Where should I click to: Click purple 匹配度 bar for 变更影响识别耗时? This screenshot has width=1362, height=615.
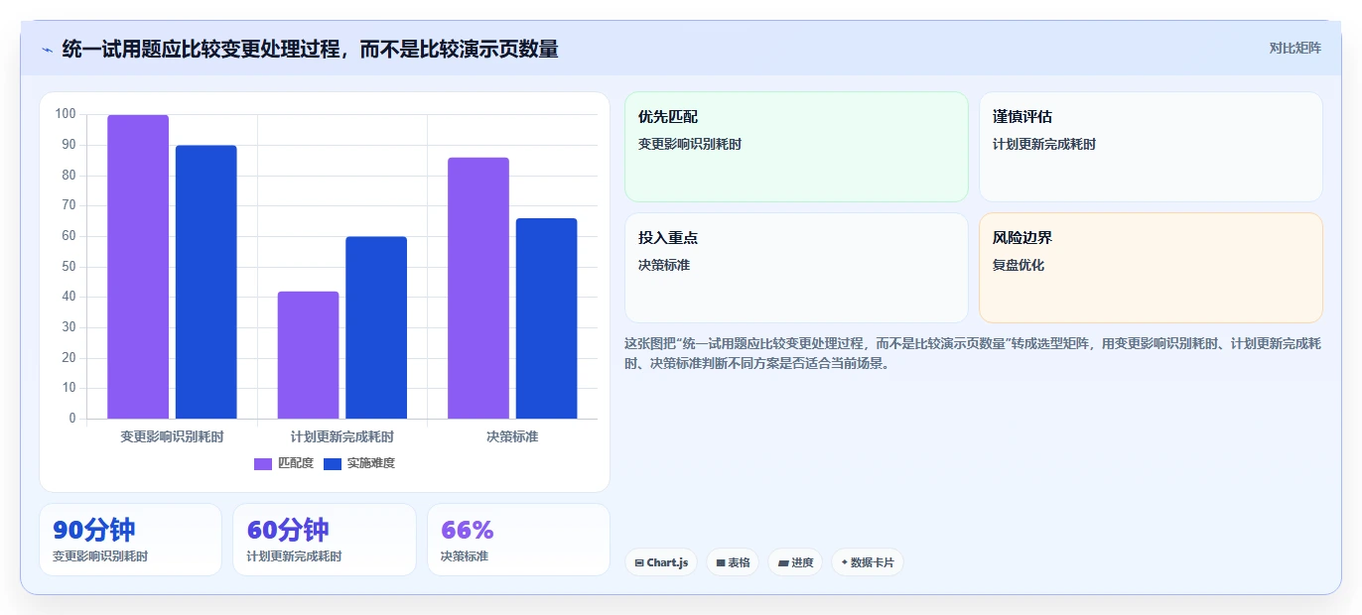click(x=138, y=267)
